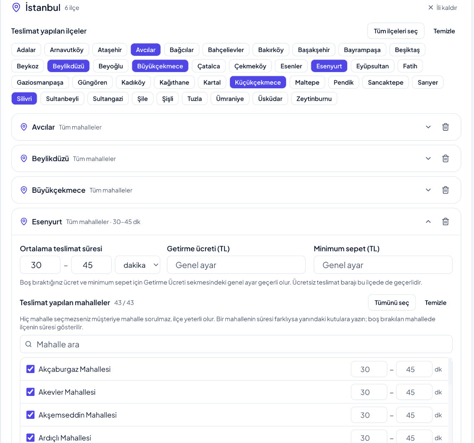Click the Getirme ücreti input field
The width and height of the screenshot is (474, 443).
[236, 265]
